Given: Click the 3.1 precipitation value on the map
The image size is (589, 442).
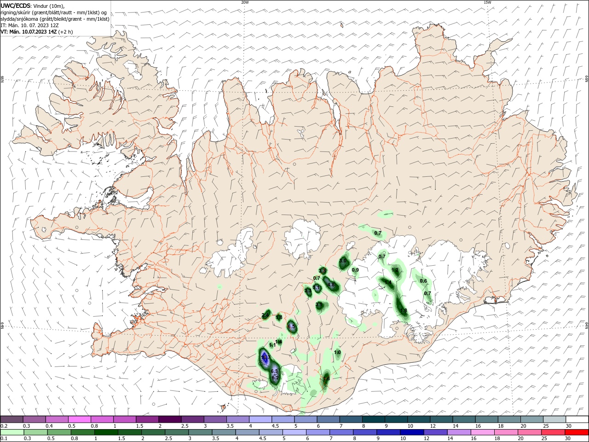Looking at the screenshot, I should tap(319, 305).
